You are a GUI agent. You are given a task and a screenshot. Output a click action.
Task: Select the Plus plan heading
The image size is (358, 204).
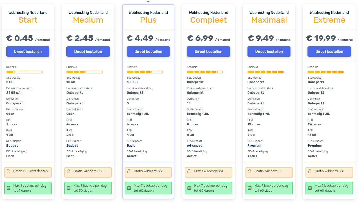[x=148, y=20]
